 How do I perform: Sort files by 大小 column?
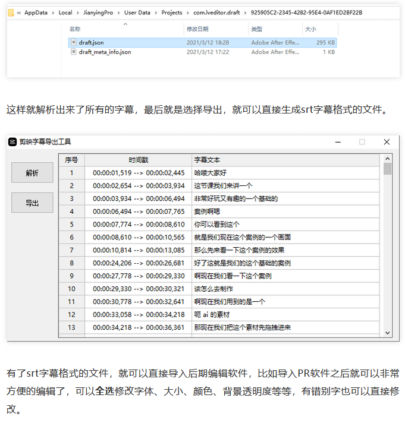click(x=310, y=29)
